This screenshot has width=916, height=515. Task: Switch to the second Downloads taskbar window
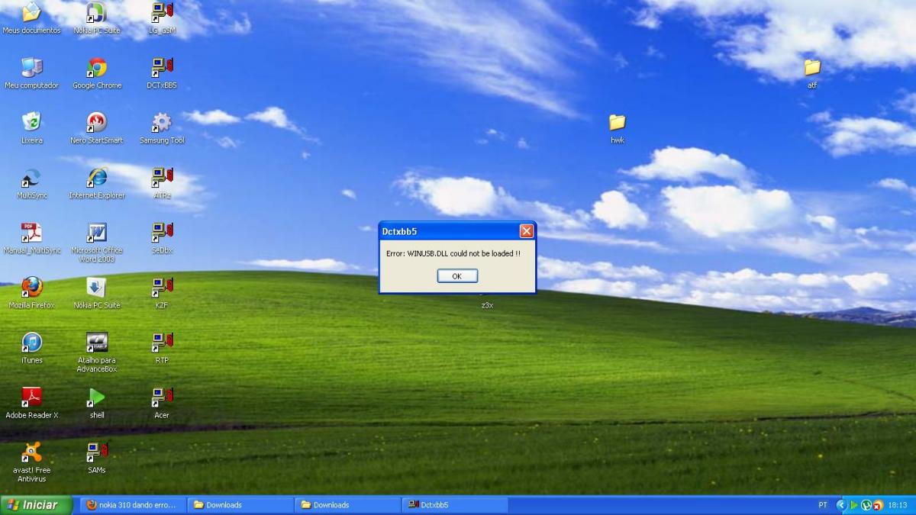pos(347,505)
